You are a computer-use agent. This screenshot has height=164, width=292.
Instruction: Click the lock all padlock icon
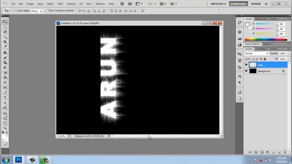pyautogui.click(x=265, y=59)
